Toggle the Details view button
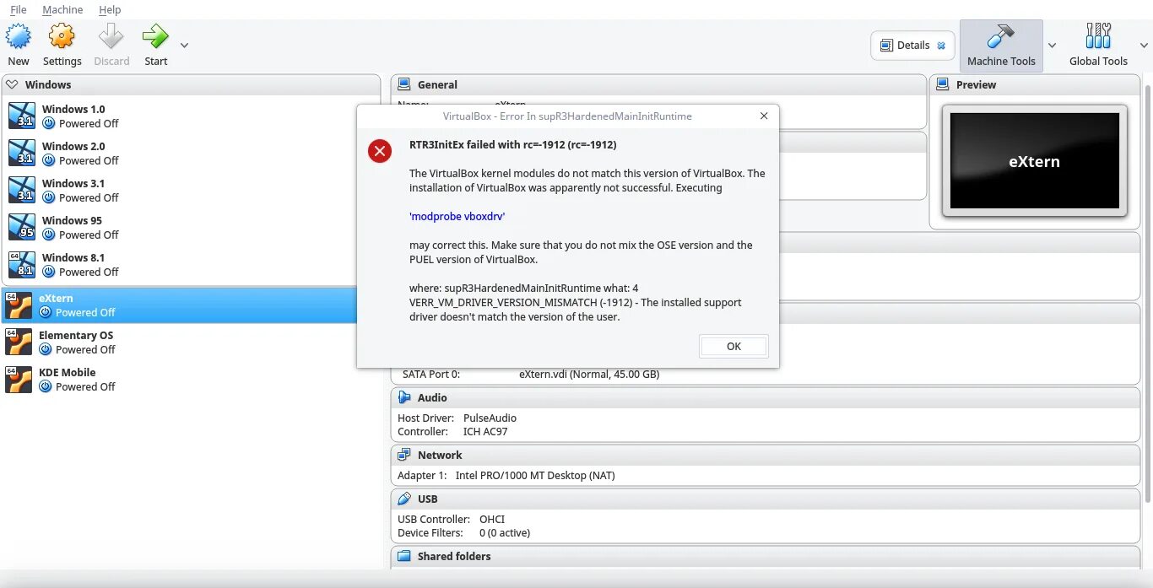 (x=912, y=46)
